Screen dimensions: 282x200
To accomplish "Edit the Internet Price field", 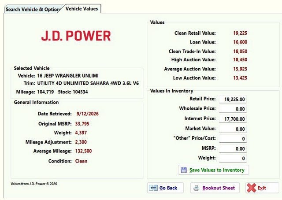I will (233, 119).
